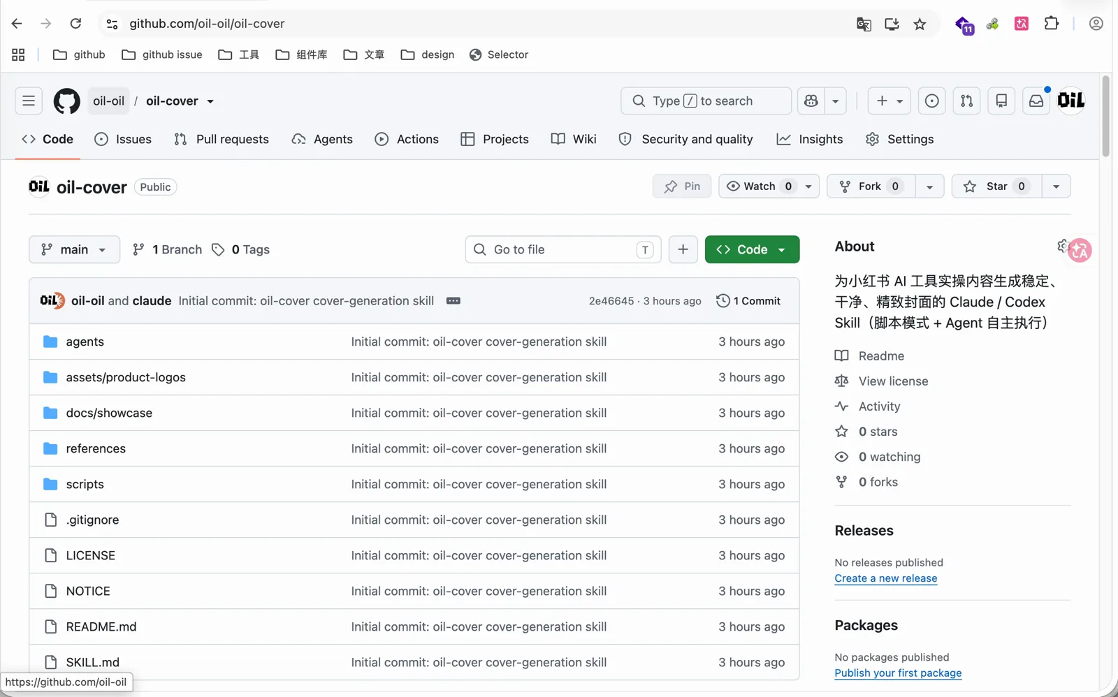Open the Projects tab
Image resolution: width=1118 pixels, height=697 pixels.
tap(495, 139)
